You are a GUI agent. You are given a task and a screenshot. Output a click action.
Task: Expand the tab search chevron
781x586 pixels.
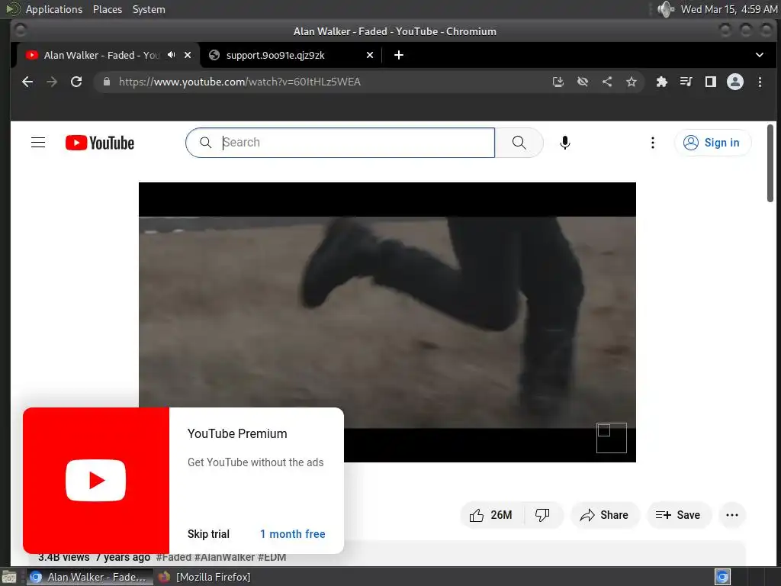(760, 55)
